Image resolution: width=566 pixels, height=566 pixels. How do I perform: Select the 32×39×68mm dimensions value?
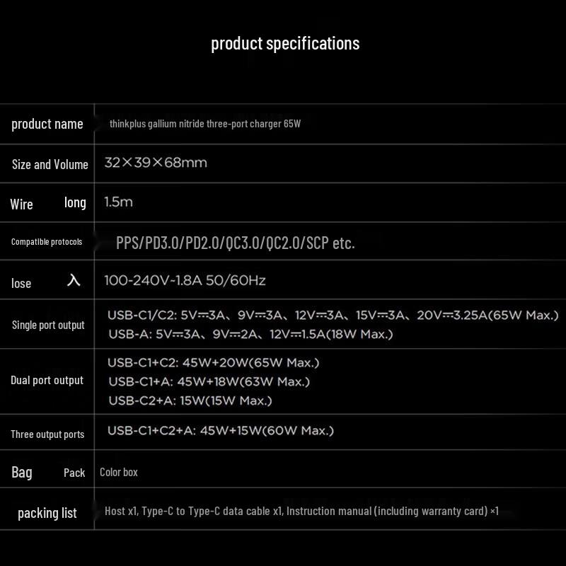point(156,163)
